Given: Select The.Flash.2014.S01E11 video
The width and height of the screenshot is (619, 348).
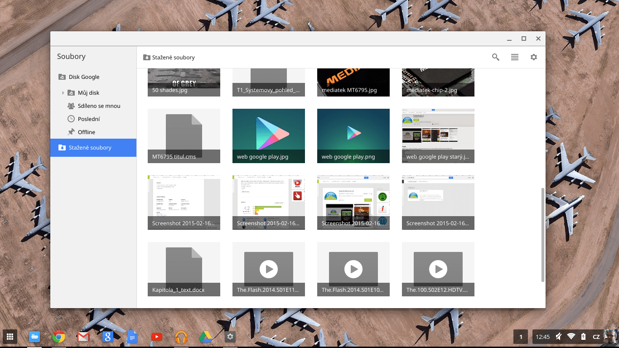Looking at the screenshot, I should coord(269,269).
